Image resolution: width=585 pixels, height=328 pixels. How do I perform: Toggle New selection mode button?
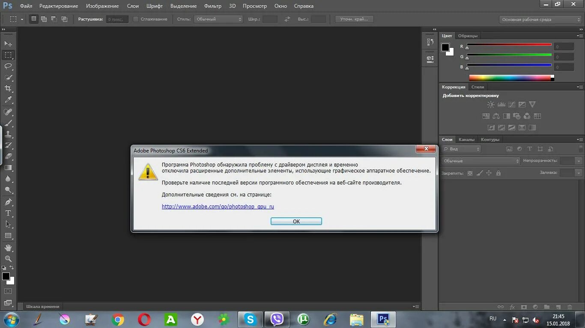(34, 19)
